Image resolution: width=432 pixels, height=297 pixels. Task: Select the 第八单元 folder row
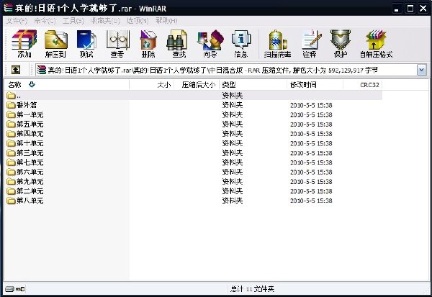tap(193, 201)
